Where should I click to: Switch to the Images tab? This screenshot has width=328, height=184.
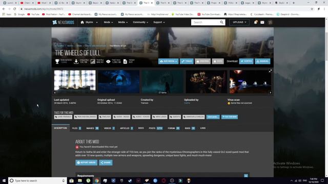coord(92,128)
